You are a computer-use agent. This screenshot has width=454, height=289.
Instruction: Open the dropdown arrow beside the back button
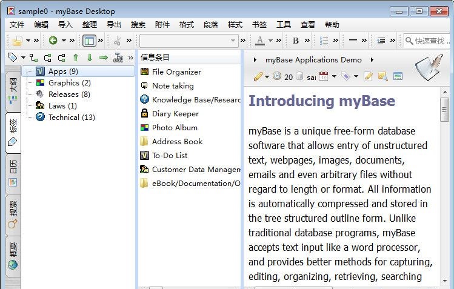pyautogui.click(x=64, y=41)
